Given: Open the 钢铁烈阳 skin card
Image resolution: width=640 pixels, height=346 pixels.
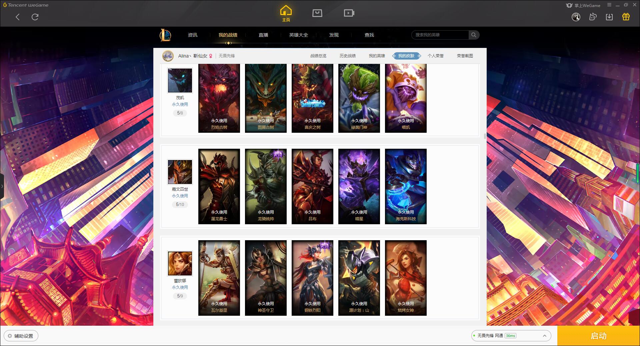Looking at the screenshot, I should point(312,278).
